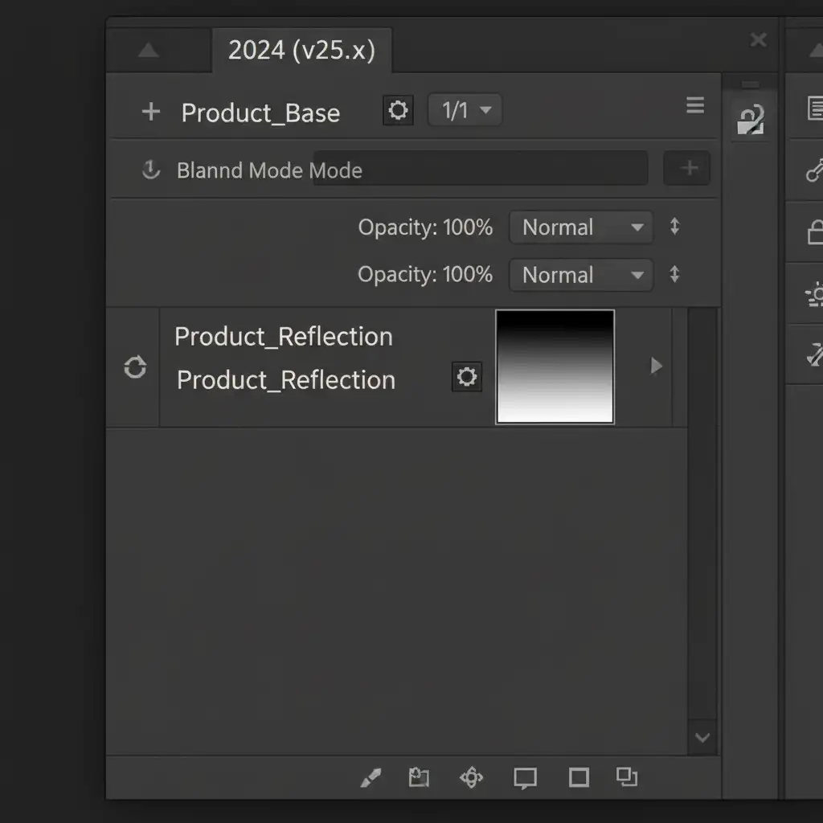
Task: Click the duplicate squares icon in bottom toolbar
Action: click(627, 777)
